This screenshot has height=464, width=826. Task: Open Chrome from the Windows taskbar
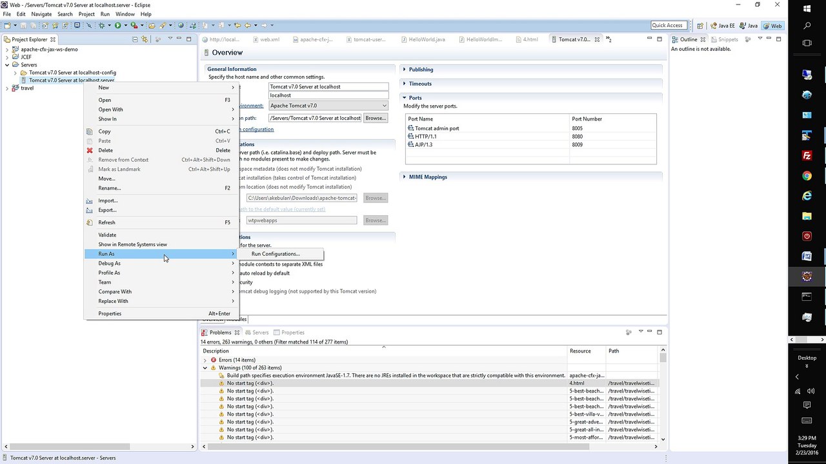tap(807, 176)
